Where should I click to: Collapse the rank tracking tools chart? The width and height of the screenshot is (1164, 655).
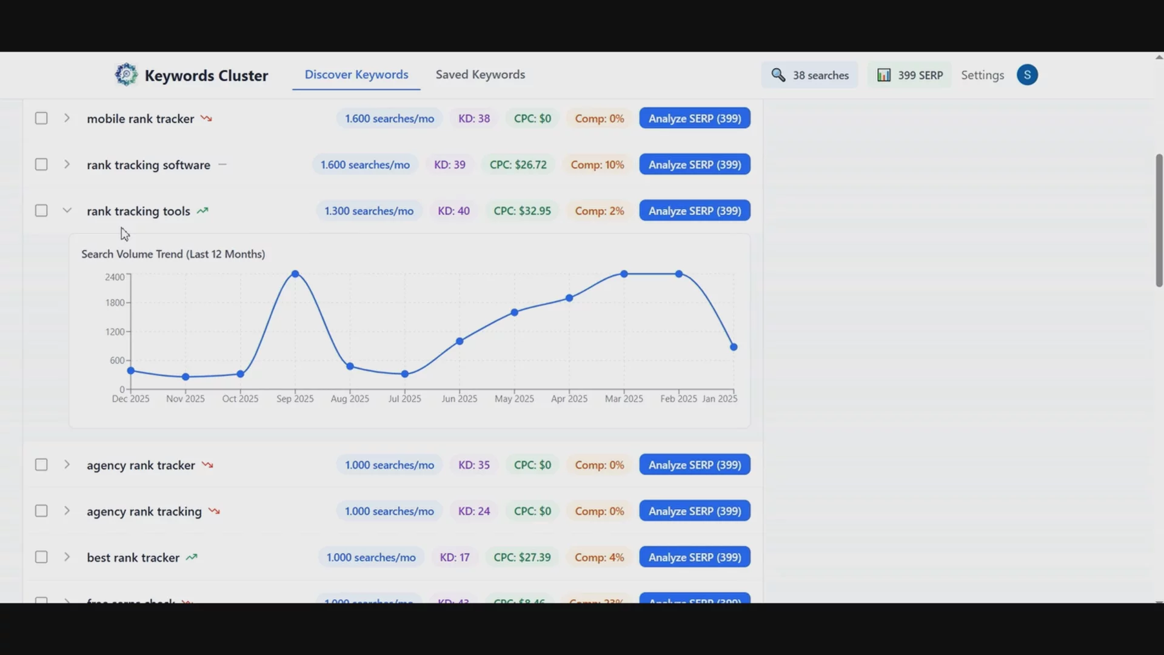point(67,210)
